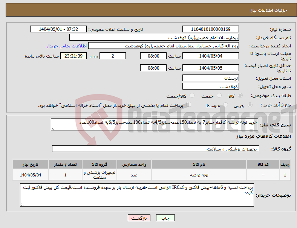Click the واحد شمارش column header

coord(134,164)
